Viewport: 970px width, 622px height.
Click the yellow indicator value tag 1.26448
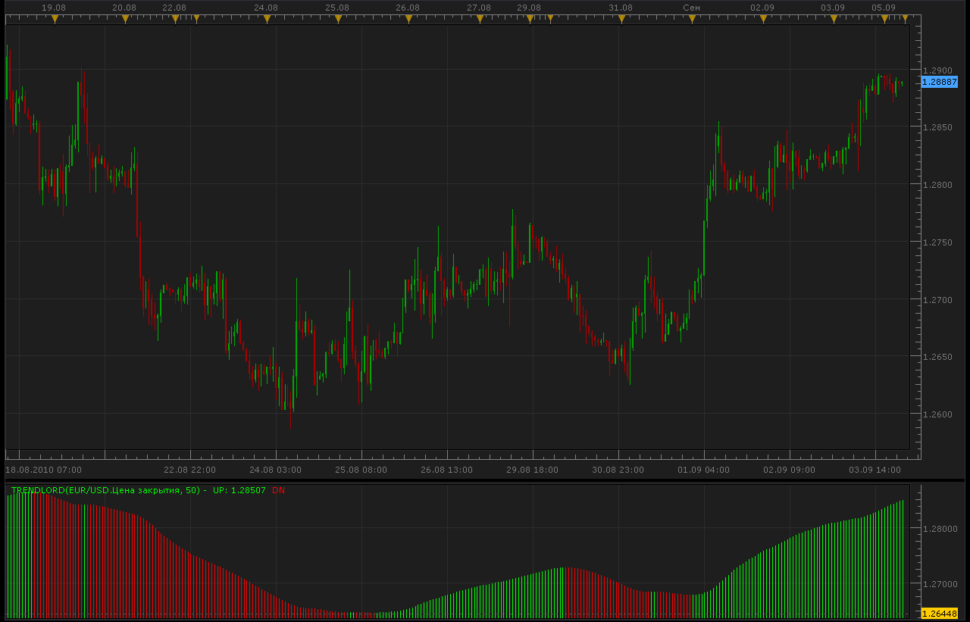click(940, 613)
